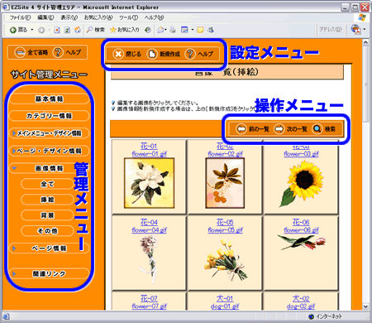Click the History icon in IE toolbar
Viewport: 372px width, 323px height.
(x=148, y=30)
